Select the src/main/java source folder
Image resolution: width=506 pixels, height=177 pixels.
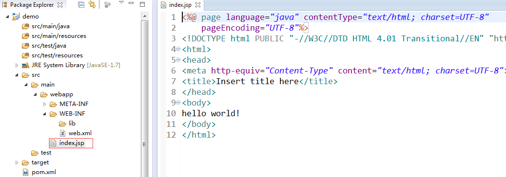(x=51, y=26)
